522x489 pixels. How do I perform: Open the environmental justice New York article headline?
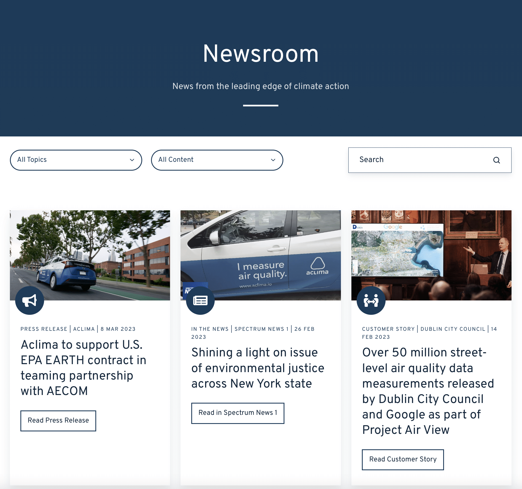point(258,368)
